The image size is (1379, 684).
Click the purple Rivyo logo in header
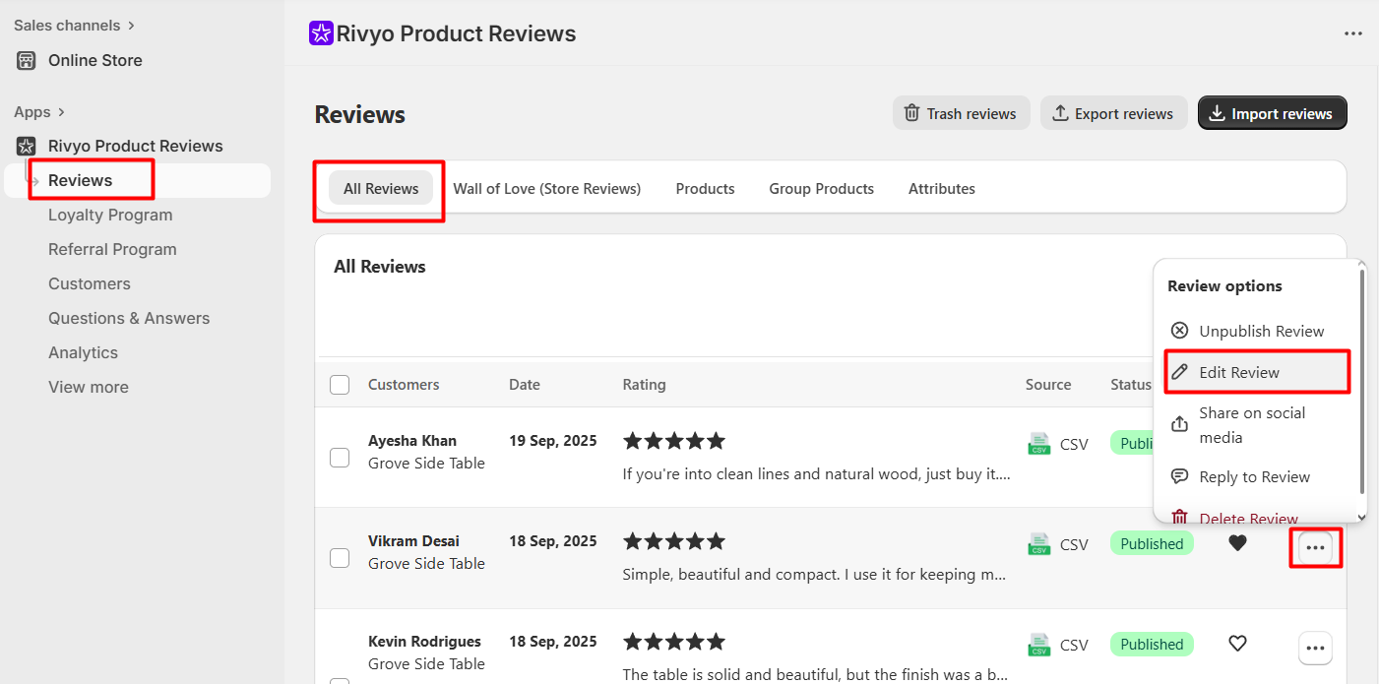pyautogui.click(x=321, y=33)
